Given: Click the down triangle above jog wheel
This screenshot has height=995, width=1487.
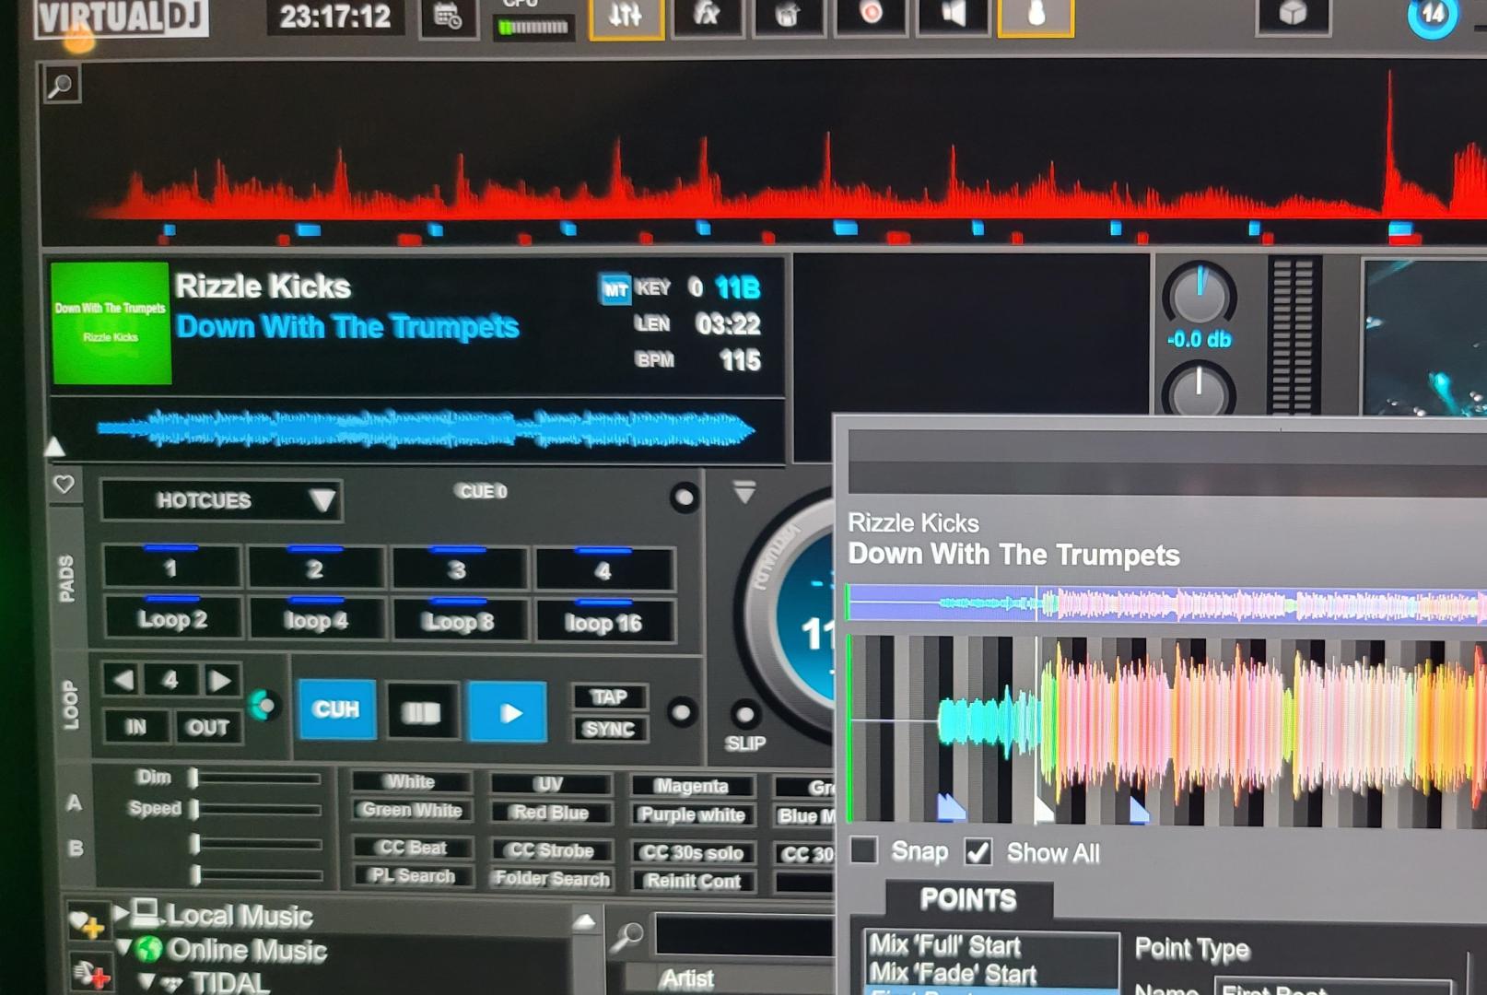Looking at the screenshot, I should pos(744,491).
